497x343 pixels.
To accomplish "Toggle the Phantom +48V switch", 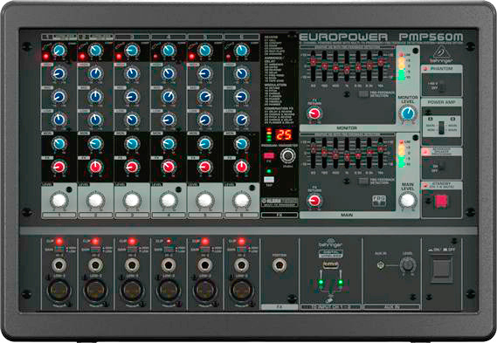I will click(442, 86).
